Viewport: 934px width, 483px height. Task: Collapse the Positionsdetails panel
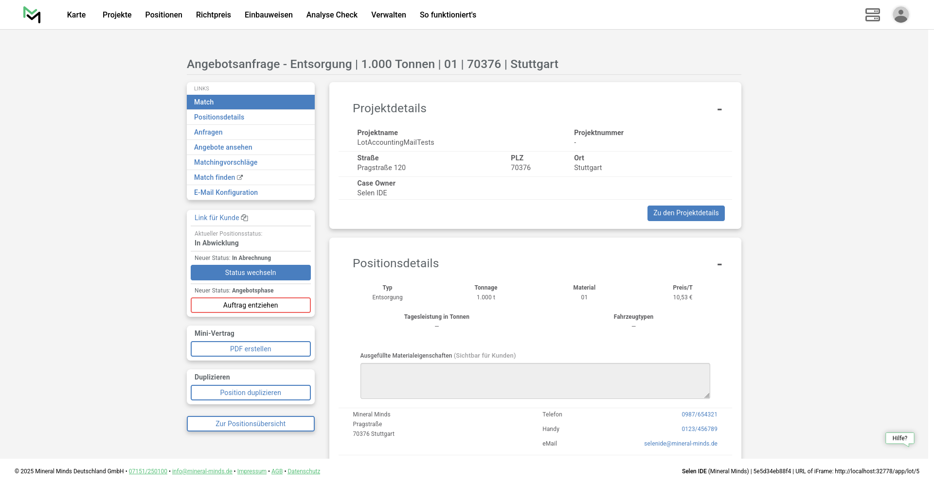click(x=719, y=264)
